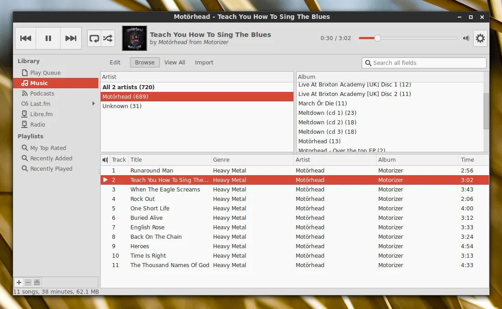Jump back to the previous track

[25, 38]
